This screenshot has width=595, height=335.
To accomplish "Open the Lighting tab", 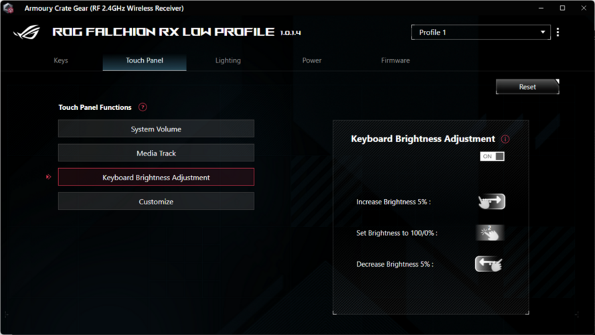I will [x=228, y=60].
